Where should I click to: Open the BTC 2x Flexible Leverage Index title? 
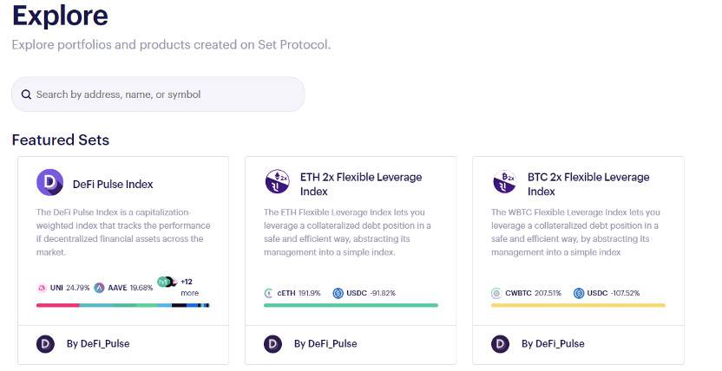pyautogui.click(x=588, y=184)
